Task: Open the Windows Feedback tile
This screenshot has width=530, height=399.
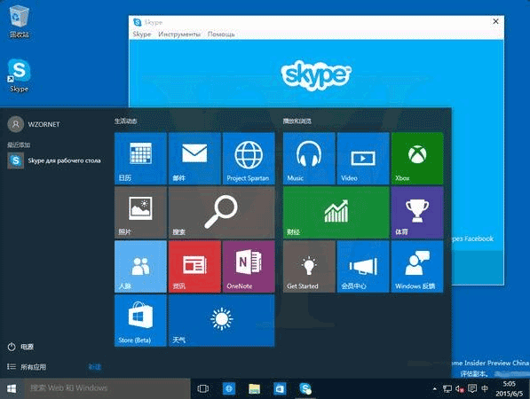Action: coord(417,267)
